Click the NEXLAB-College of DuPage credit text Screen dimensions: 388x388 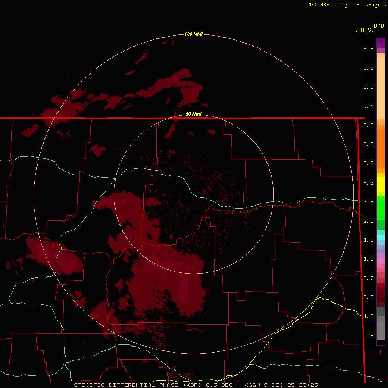[344, 5]
